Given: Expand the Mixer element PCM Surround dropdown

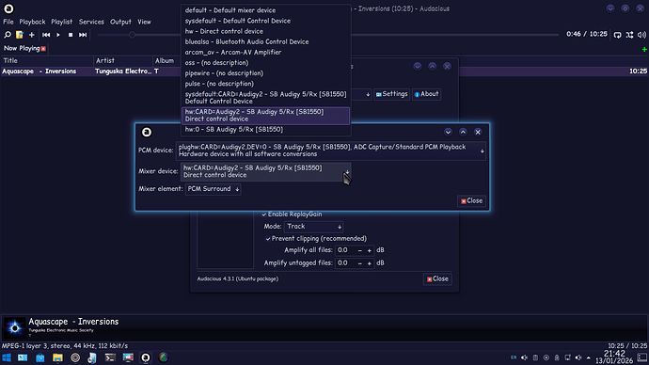Looking at the screenshot, I should pyautogui.click(x=213, y=189).
